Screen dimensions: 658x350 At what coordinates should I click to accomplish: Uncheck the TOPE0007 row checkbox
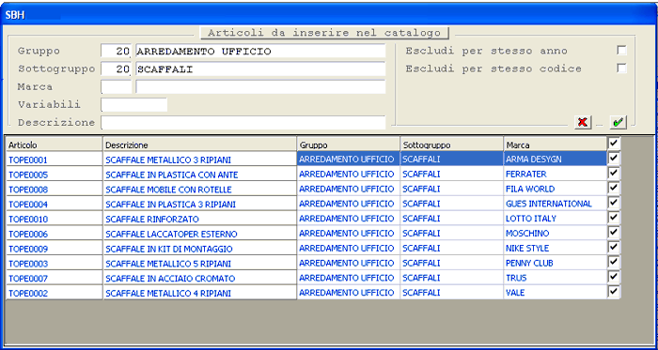614,277
